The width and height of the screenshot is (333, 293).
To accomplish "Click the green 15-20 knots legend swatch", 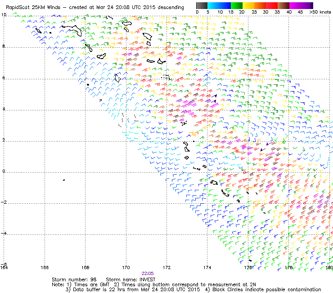I will (237, 5).
